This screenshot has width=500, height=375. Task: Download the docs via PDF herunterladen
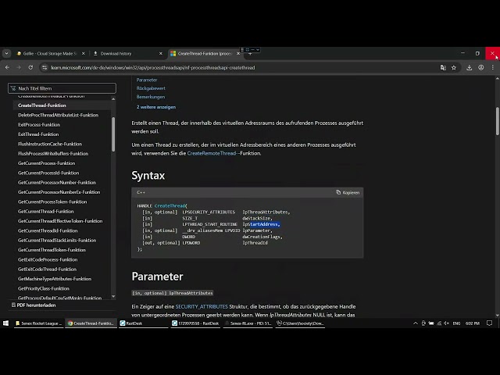[34, 305]
